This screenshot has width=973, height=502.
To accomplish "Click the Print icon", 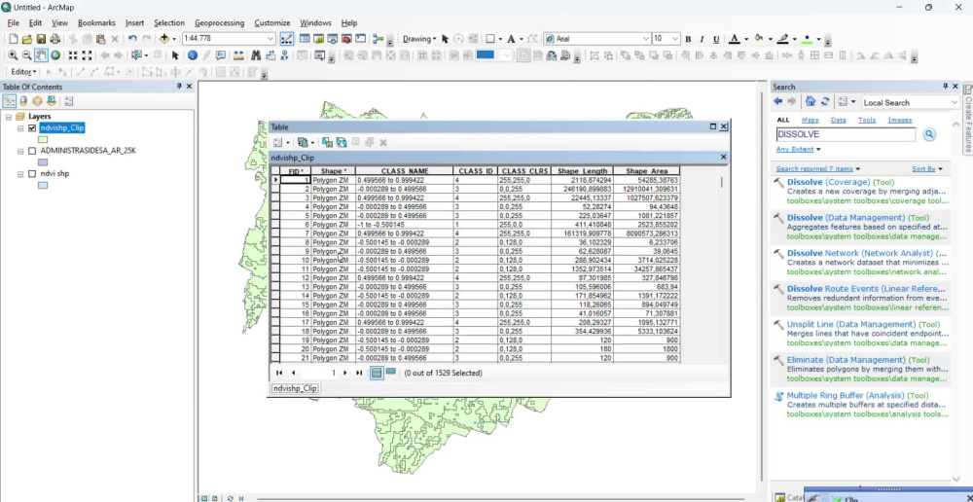I will click(x=54, y=39).
